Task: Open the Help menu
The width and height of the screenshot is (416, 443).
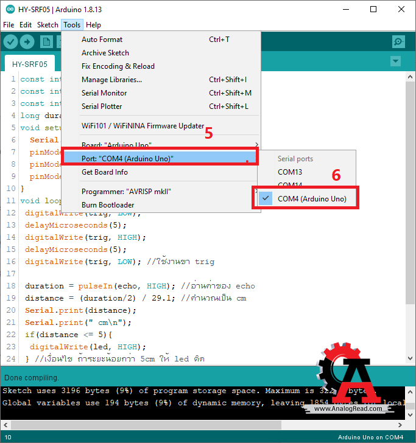Action: pyautogui.click(x=93, y=25)
